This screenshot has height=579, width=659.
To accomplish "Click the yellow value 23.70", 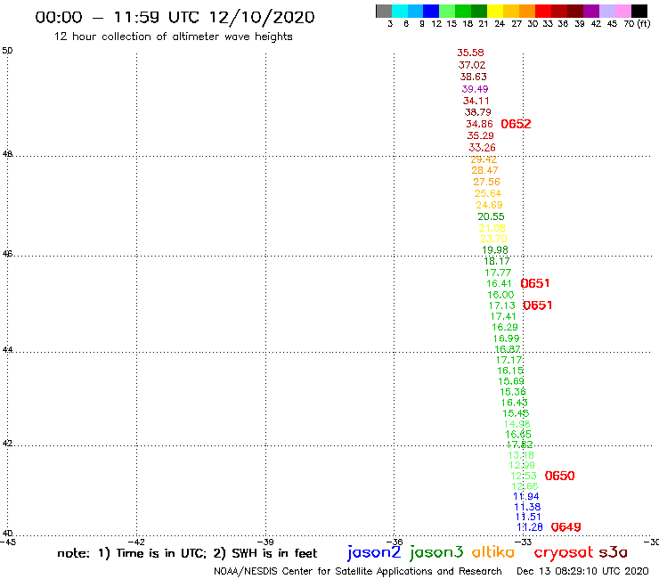I will coord(494,239).
